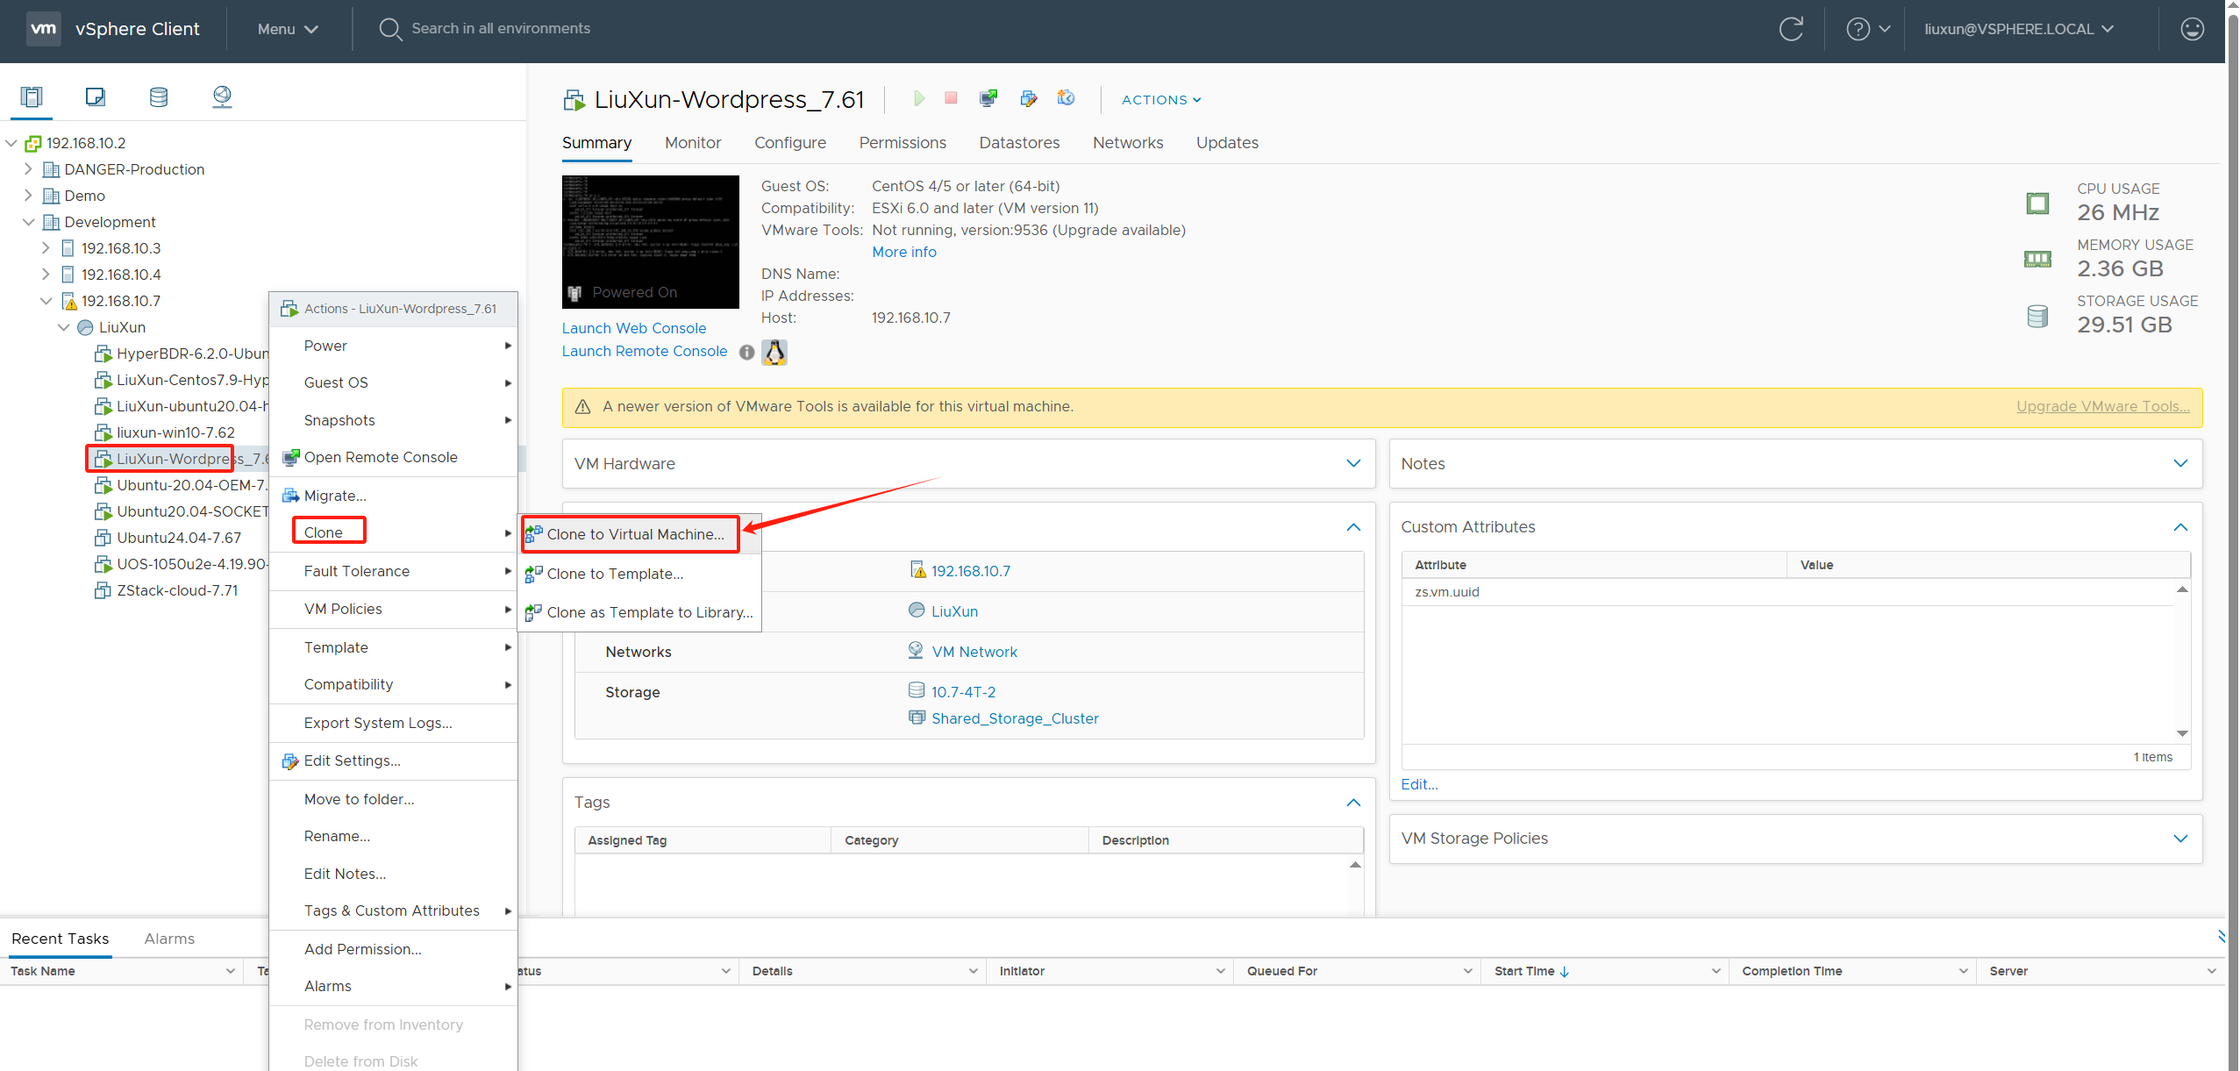The height and width of the screenshot is (1071, 2240).
Task: Click Upgrade VMware Tools link
Action: (2102, 406)
